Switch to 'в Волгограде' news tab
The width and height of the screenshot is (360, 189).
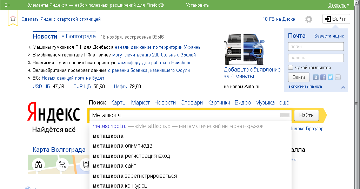(79, 36)
